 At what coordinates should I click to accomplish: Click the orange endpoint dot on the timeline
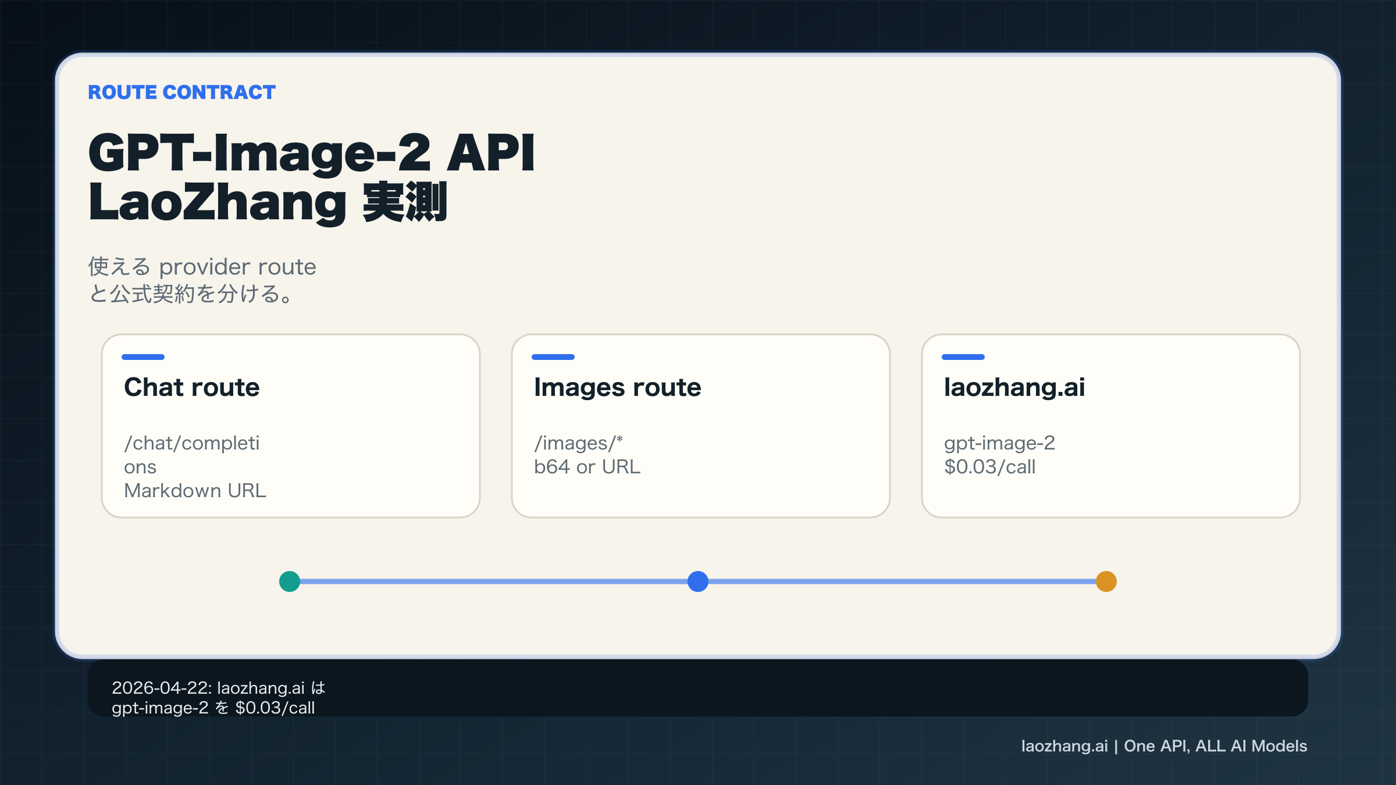coord(1106,581)
